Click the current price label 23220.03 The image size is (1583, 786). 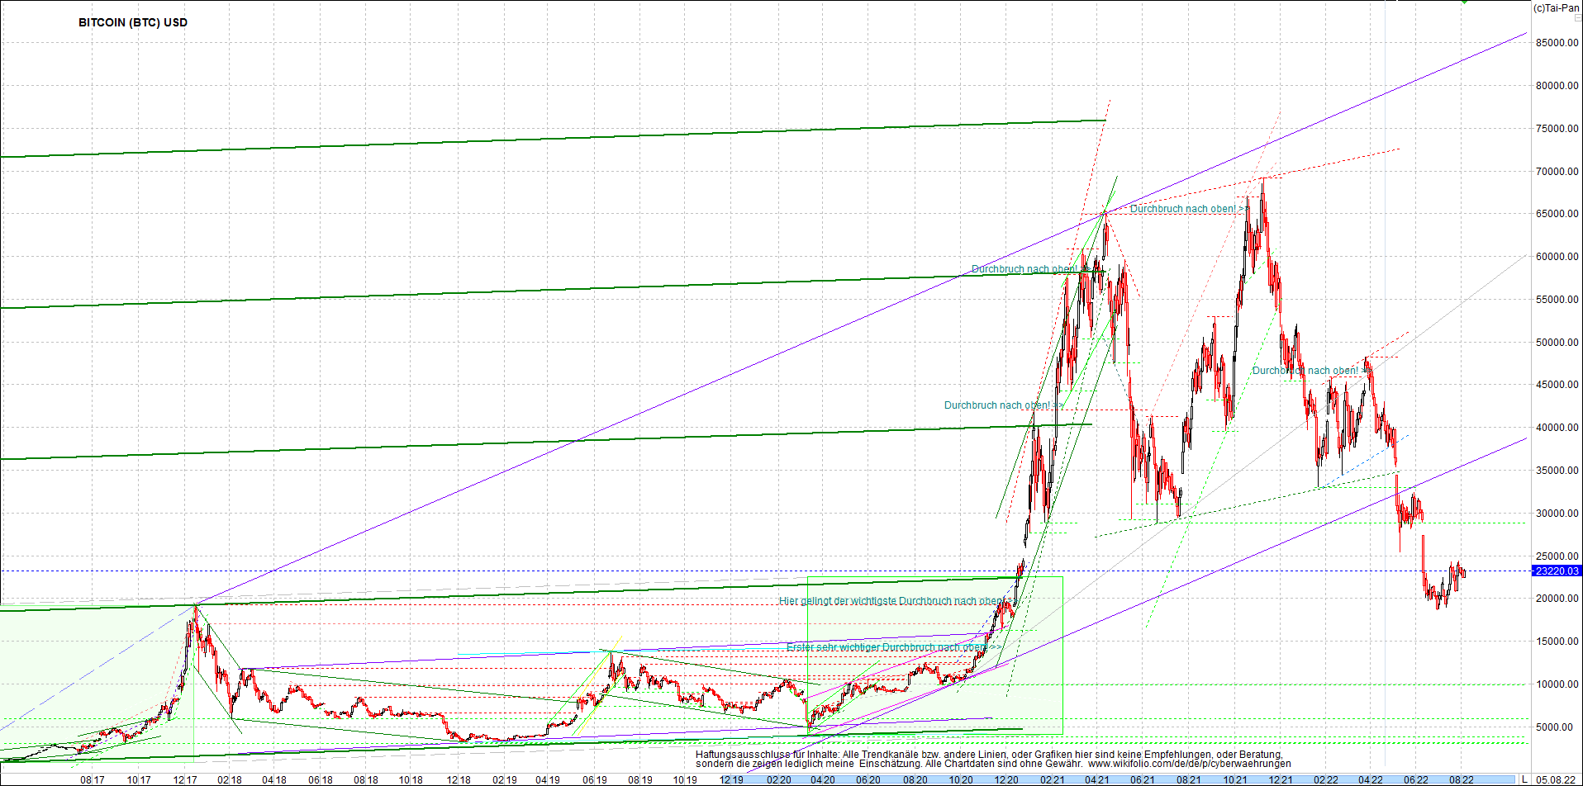1557,571
